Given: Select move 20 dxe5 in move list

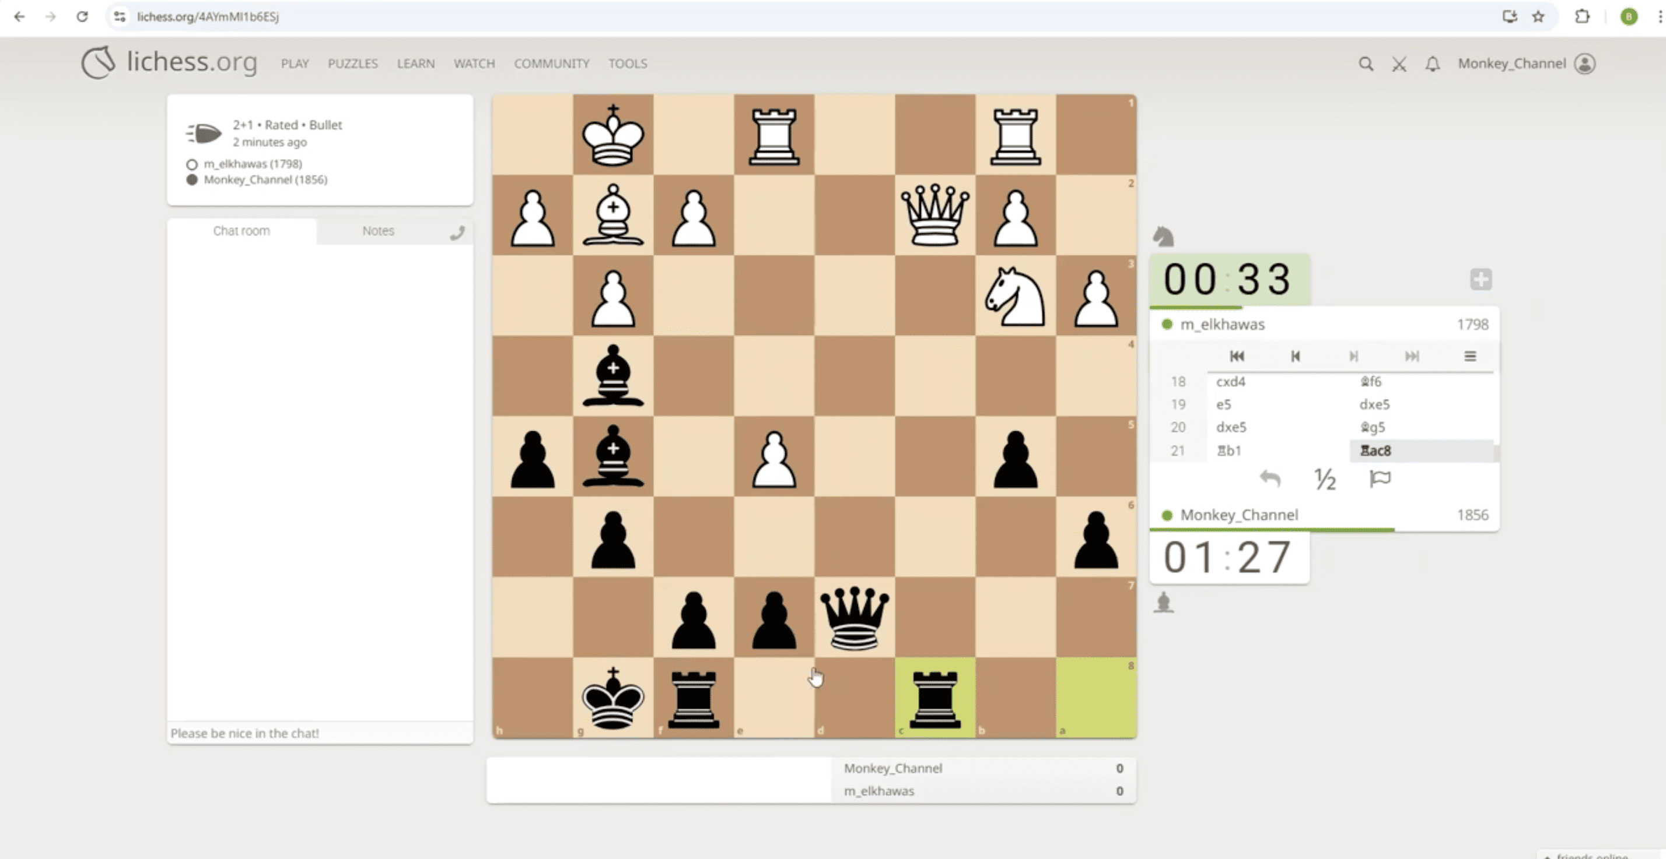Looking at the screenshot, I should pos(1230,427).
